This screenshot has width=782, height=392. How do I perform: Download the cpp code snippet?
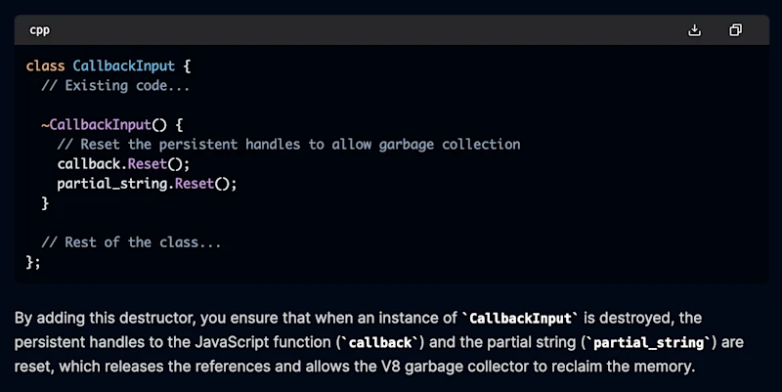coord(694,30)
